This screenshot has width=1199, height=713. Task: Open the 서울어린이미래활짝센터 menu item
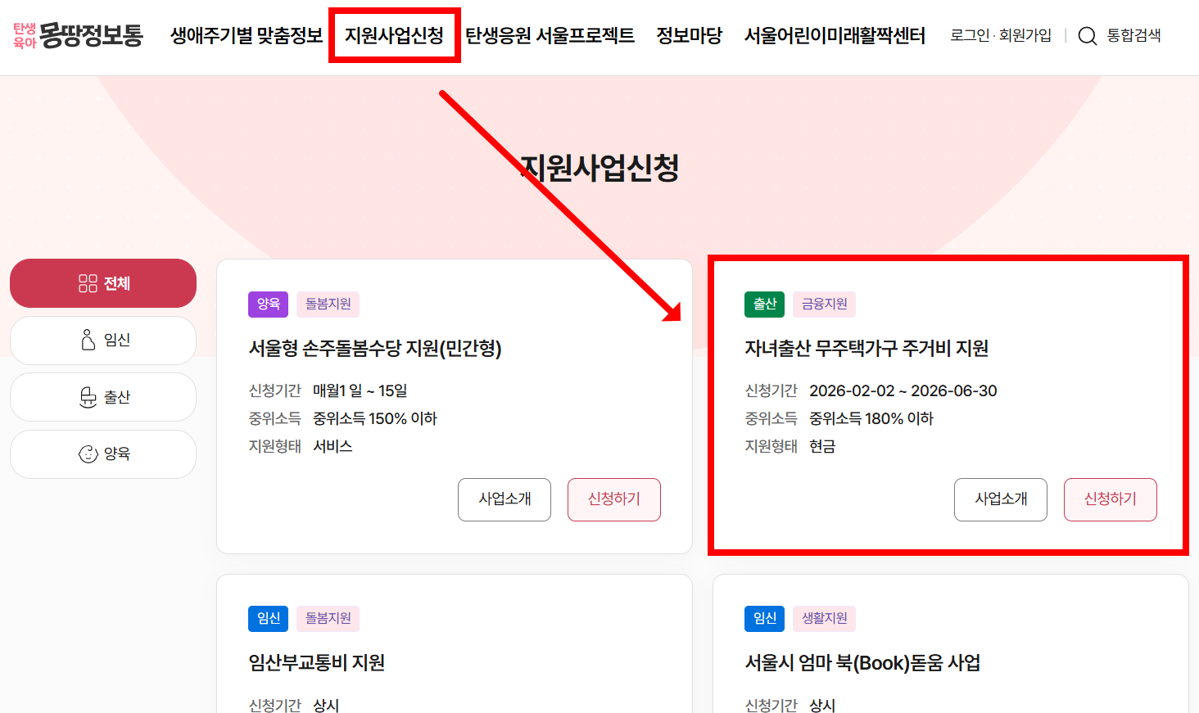coord(835,36)
